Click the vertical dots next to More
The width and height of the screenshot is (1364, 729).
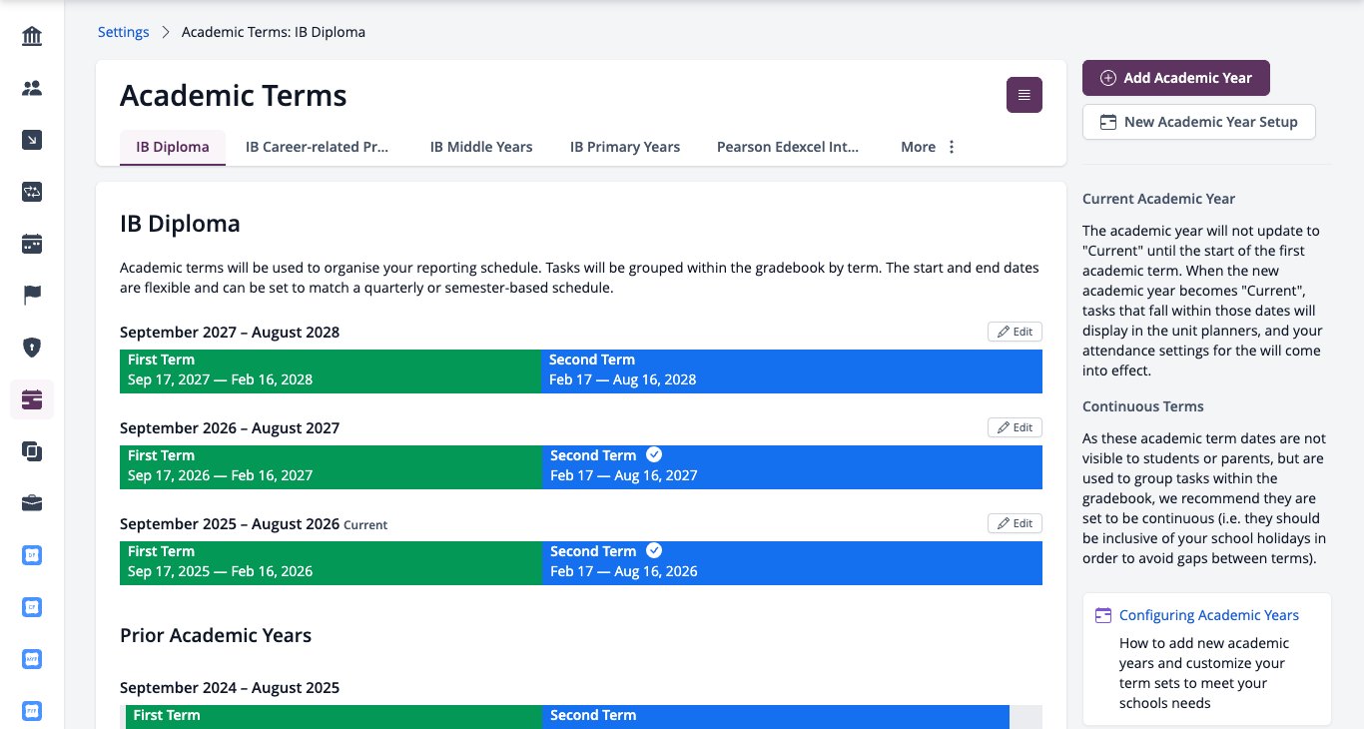(x=952, y=147)
